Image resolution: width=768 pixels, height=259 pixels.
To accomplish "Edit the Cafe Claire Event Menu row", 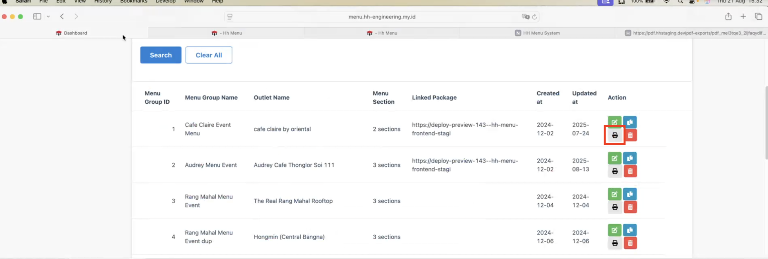I will pos(614,122).
